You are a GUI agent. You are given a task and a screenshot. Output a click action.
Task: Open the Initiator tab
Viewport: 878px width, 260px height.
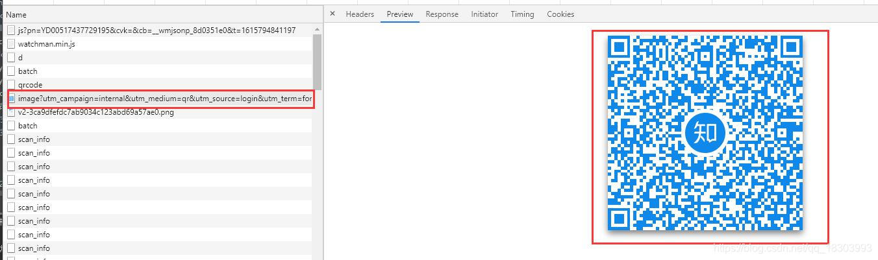[x=484, y=14]
